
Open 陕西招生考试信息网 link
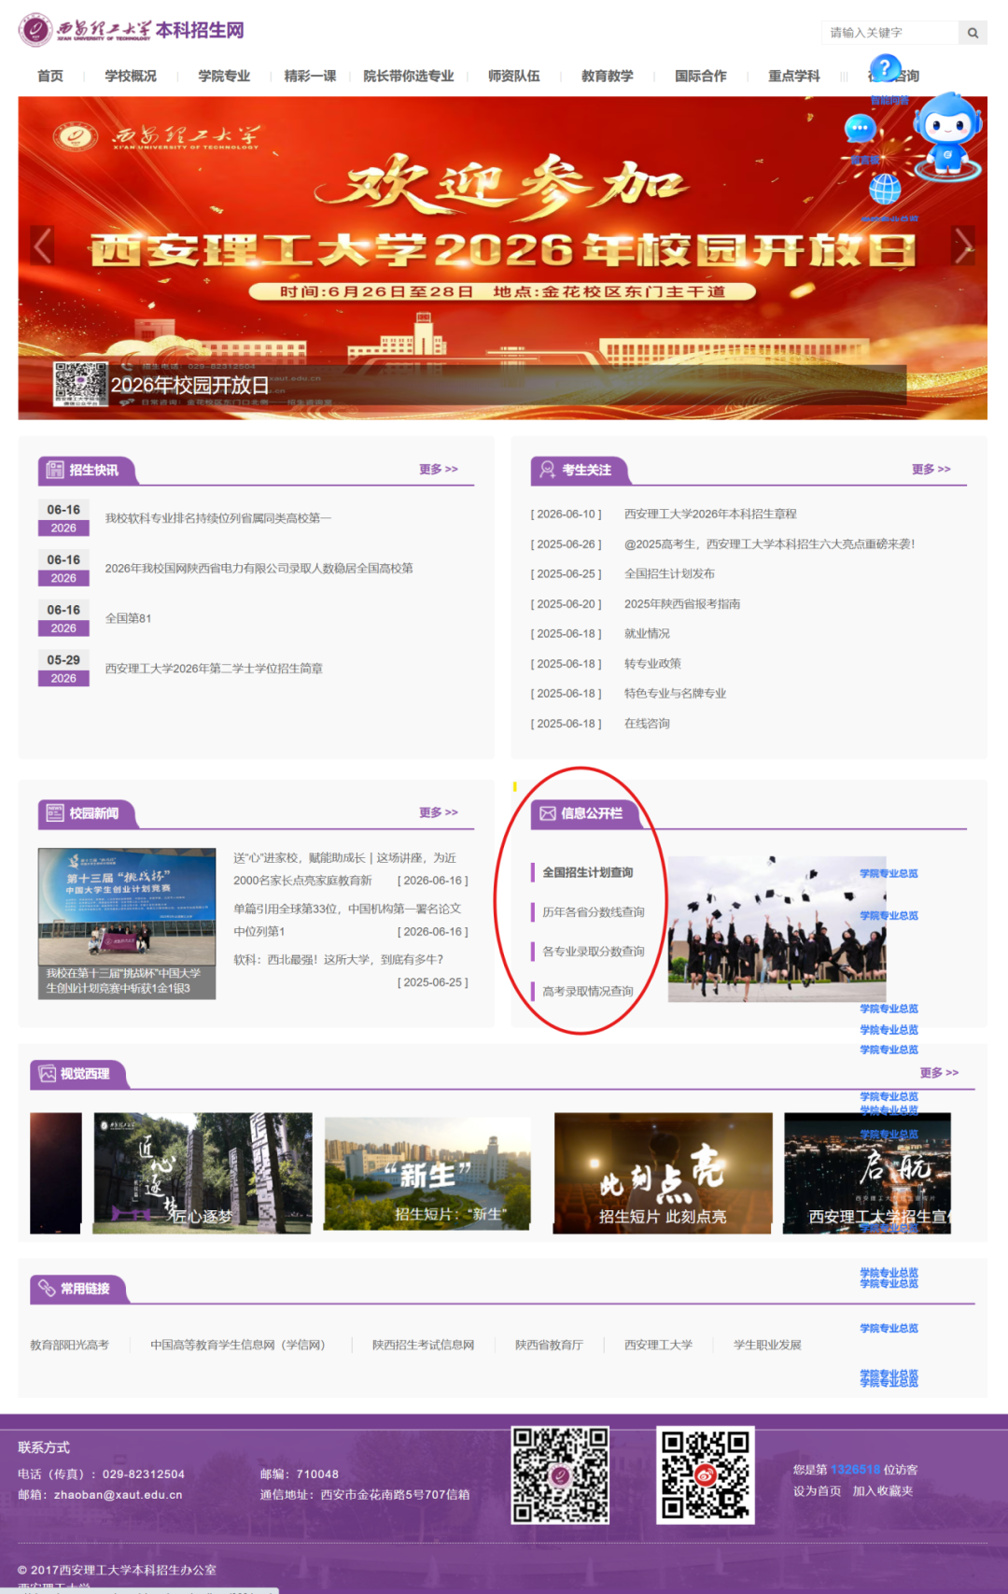tap(423, 1346)
